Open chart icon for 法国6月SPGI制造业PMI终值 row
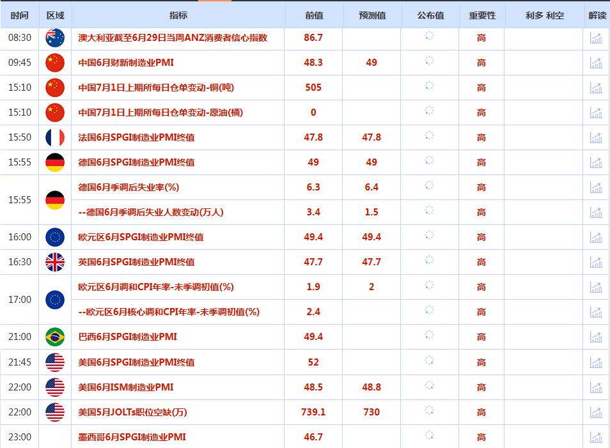The width and height of the screenshot is (610, 448). point(596,137)
